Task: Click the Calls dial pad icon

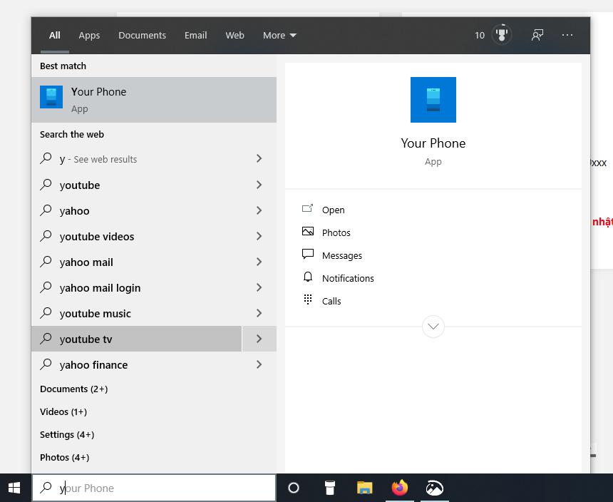Action: point(308,300)
